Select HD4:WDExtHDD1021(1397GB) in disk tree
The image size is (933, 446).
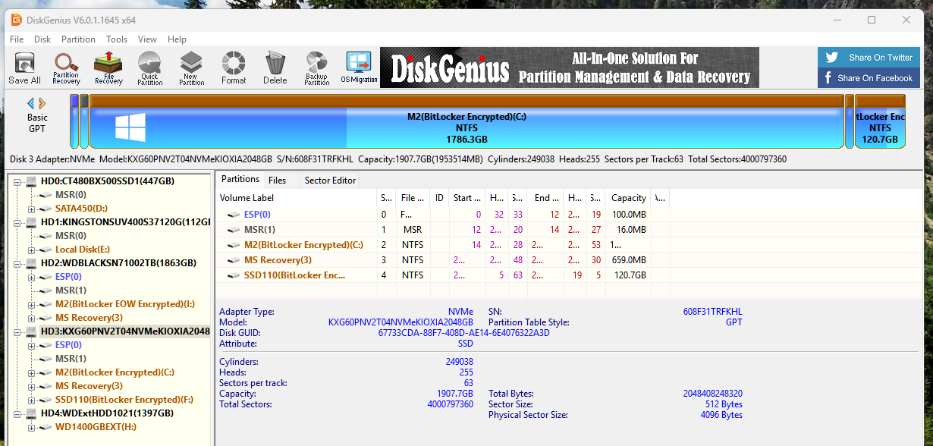(x=107, y=413)
